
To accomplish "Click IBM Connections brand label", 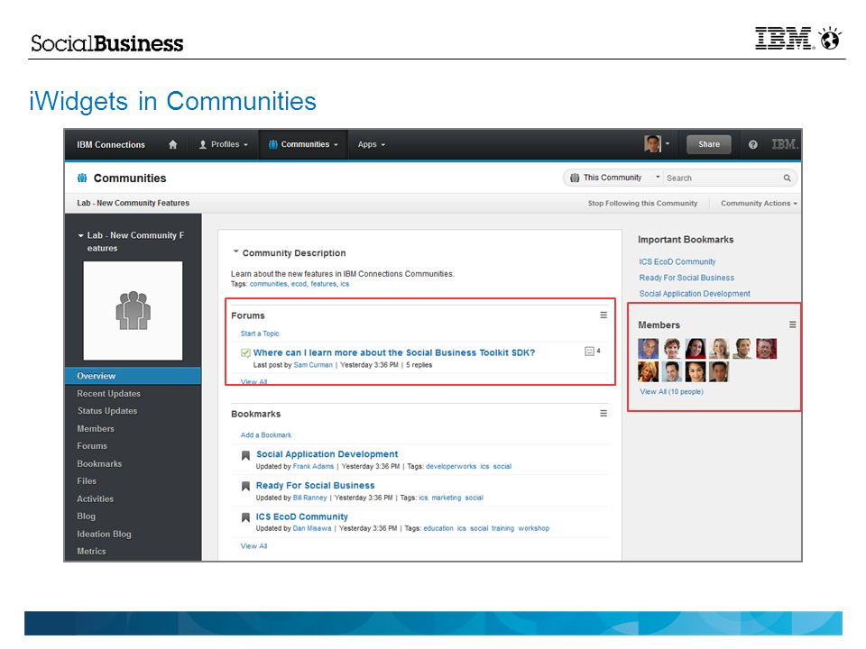I will click(x=111, y=144).
